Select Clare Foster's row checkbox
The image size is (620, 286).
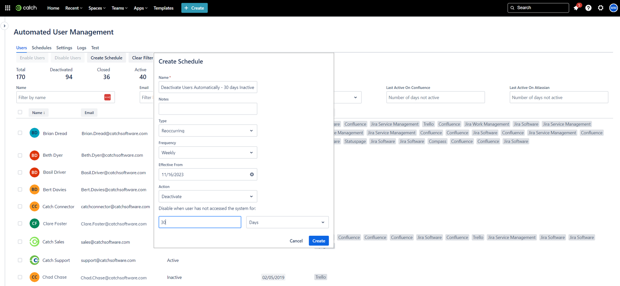(x=20, y=223)
